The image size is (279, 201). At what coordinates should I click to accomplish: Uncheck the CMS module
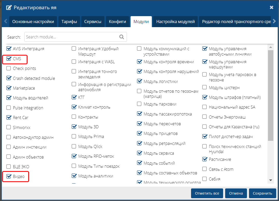[9, 58]
